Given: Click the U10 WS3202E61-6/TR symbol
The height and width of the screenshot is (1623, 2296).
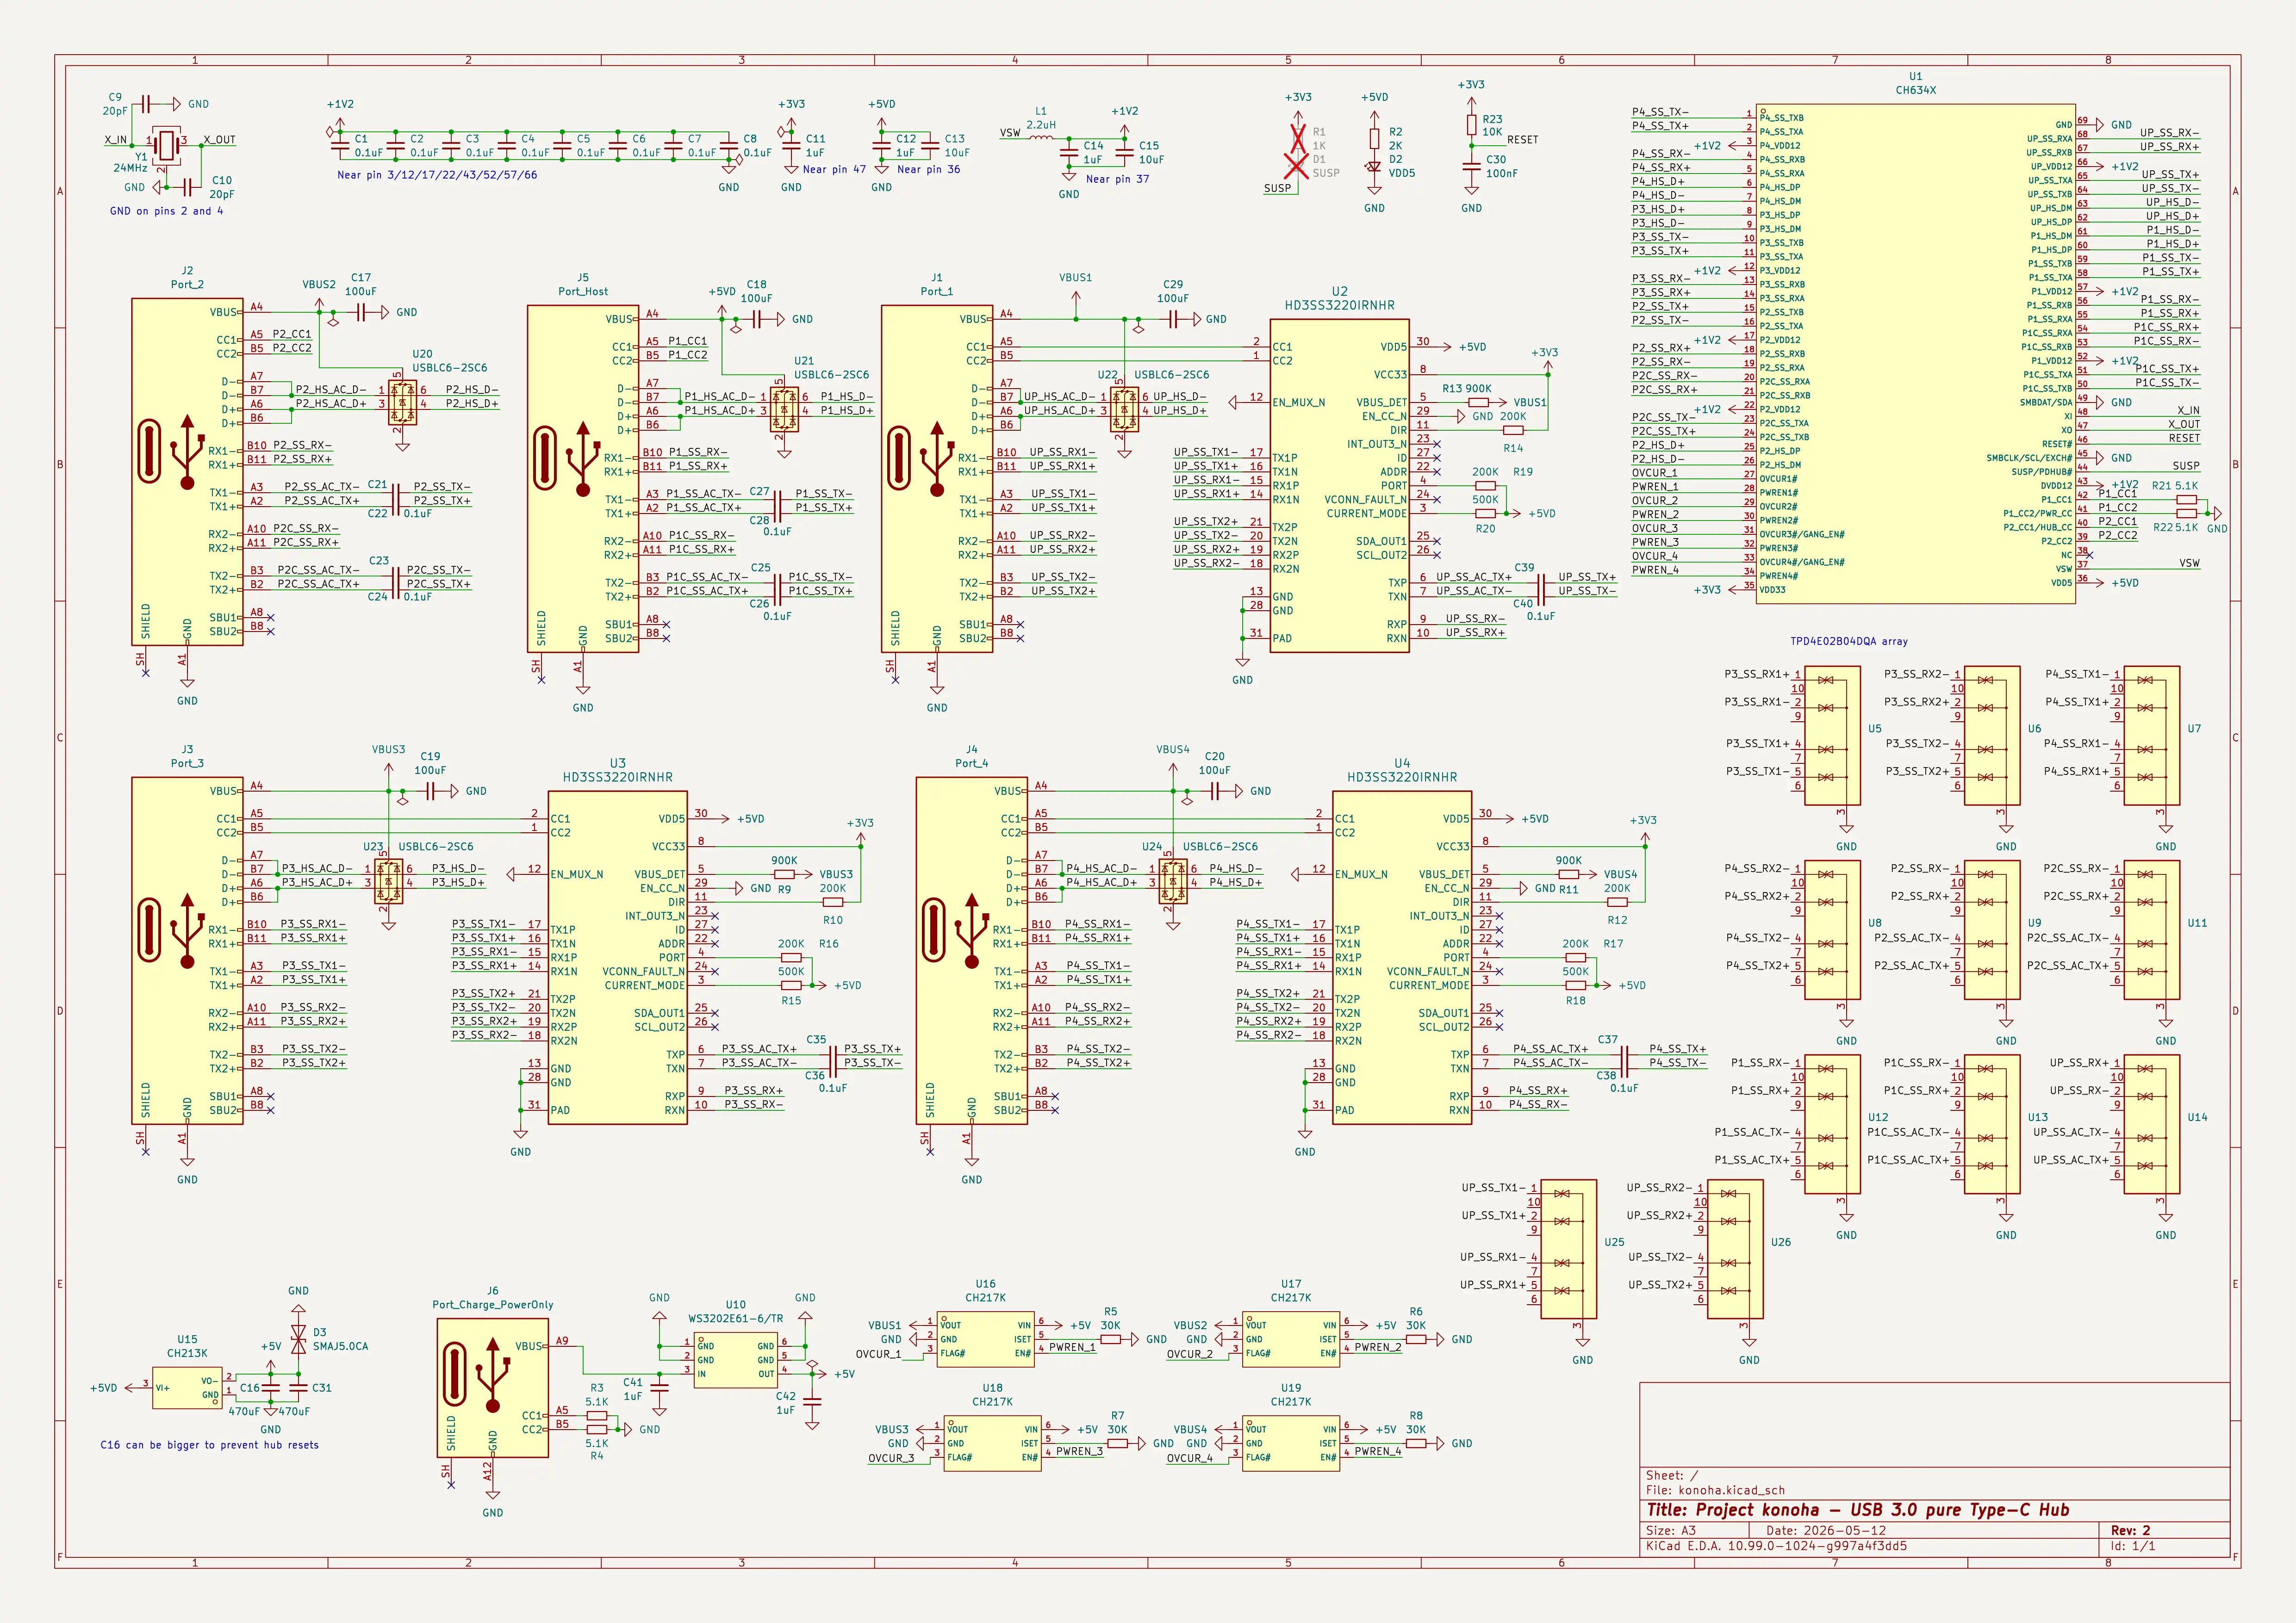Looking at the screenshot, I should 735,1359.
